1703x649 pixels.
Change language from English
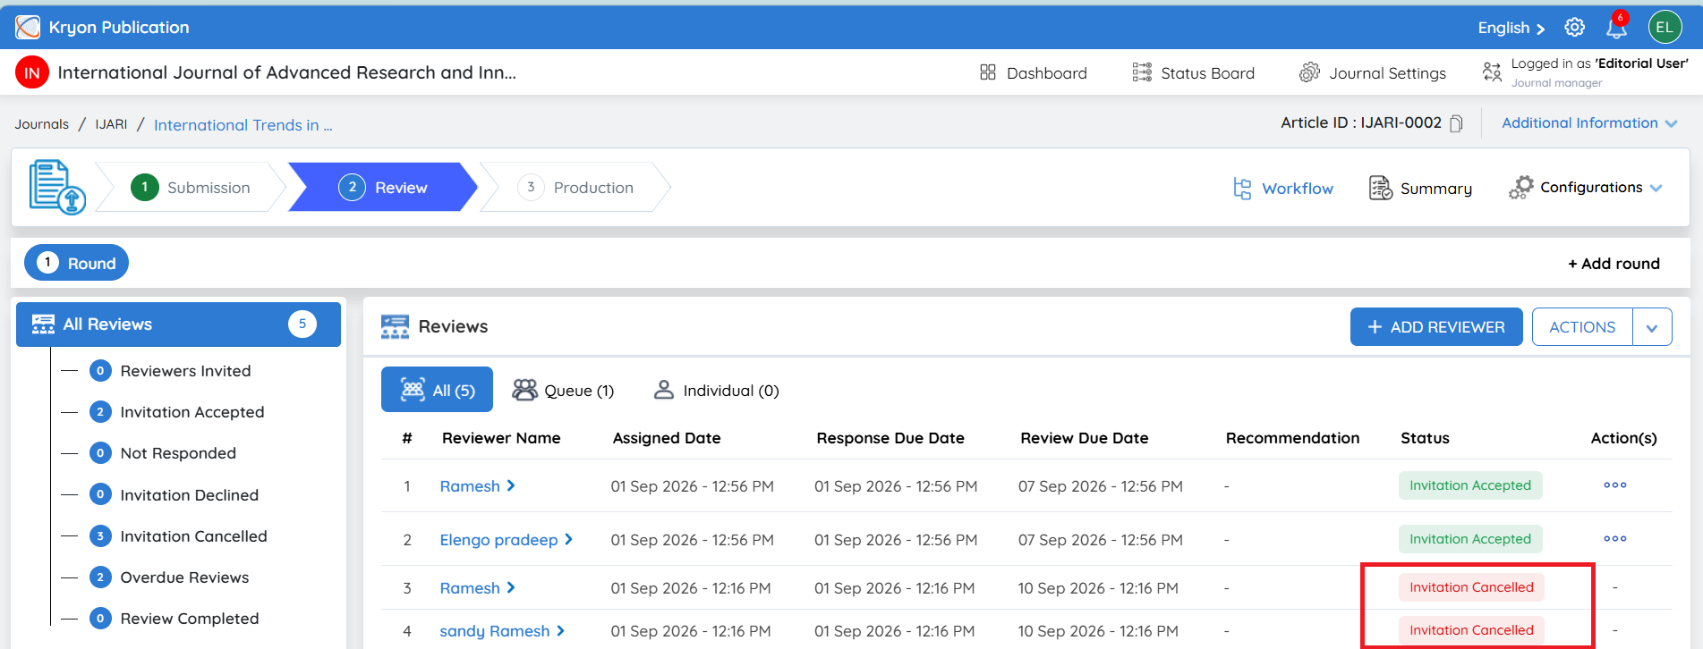[1511, 28]
